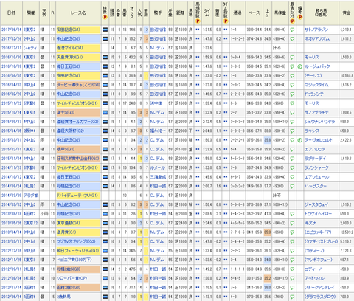354x301 pixels.
Task: Open stable comment bubble beside ショウナンパンドラ
Action: click(x=292, y=122)
